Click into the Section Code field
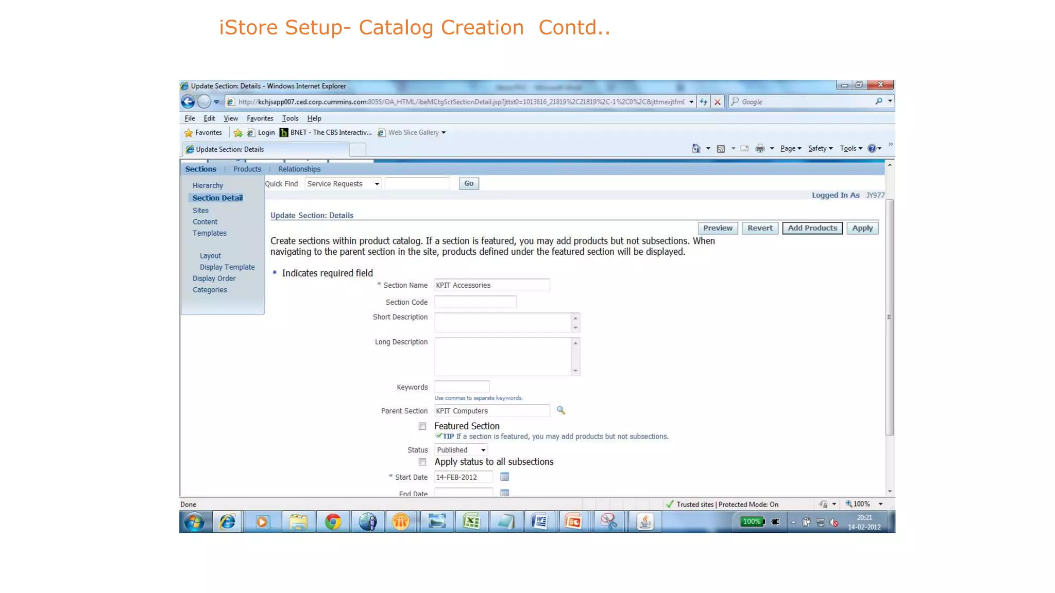 pyautogui.click(x=475, y=302)
